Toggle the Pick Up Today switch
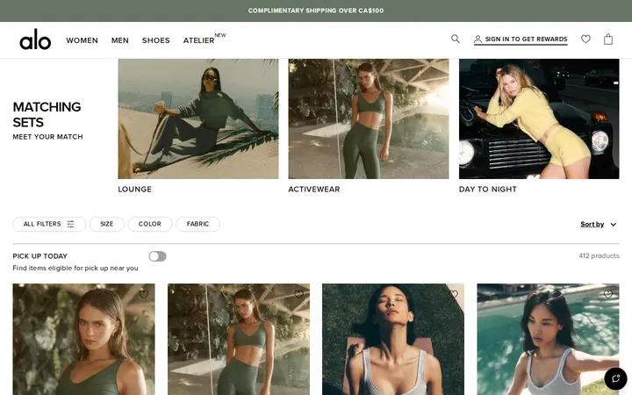The width and height of the screenshot is (632, 395). pyautogui.click(x=157, y=256)
